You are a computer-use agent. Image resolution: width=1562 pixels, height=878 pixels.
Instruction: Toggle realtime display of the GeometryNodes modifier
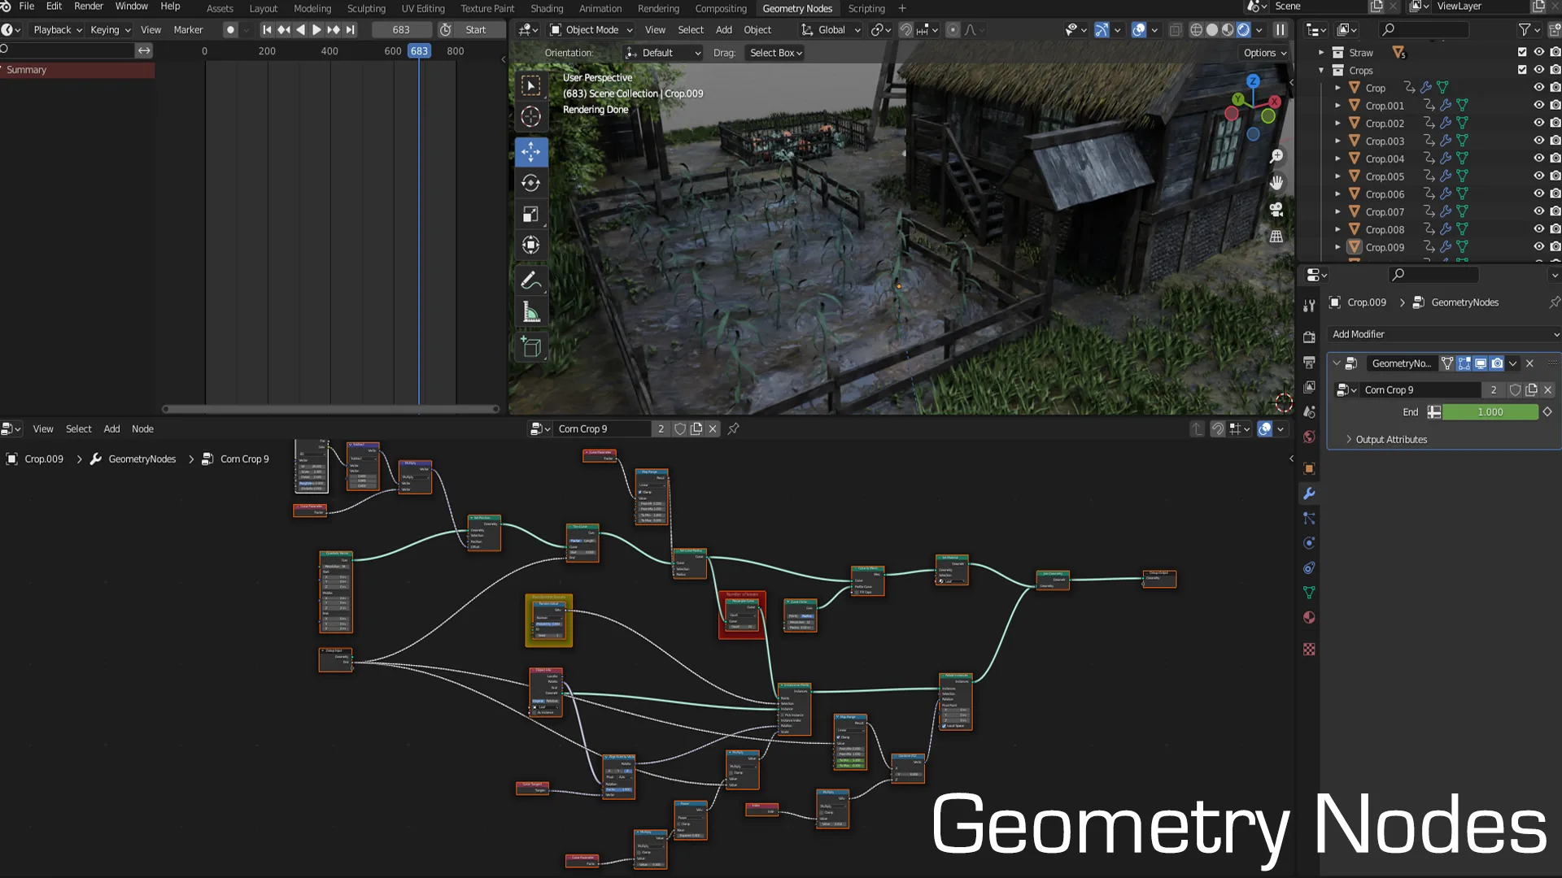(1481, 363)
